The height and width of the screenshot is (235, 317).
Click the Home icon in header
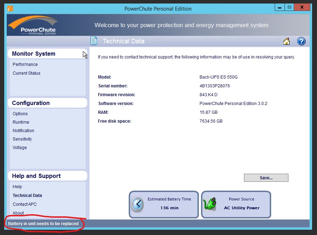point(286,42)
